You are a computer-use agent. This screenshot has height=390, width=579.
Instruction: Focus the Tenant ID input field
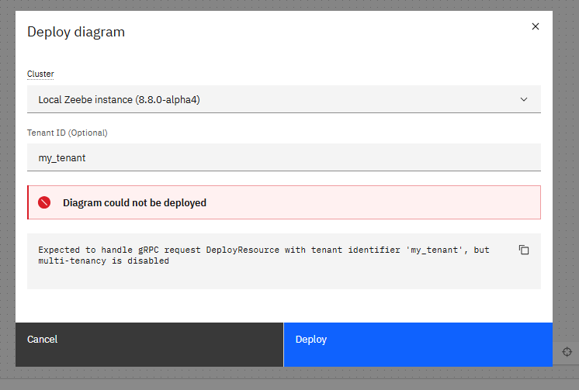point(310,157)
